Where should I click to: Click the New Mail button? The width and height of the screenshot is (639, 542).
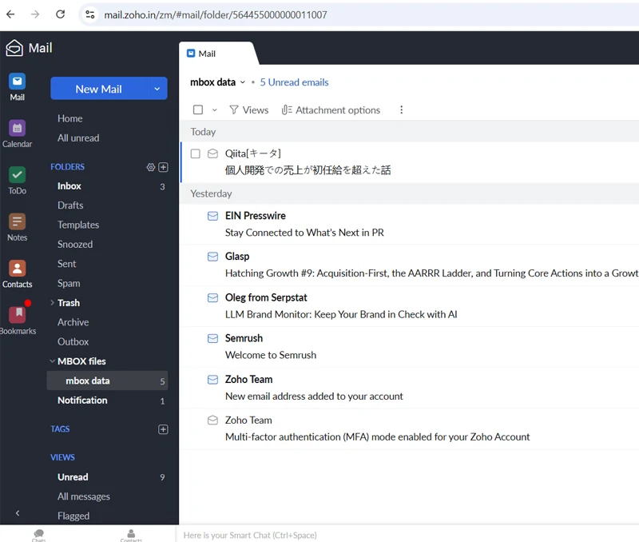pos(98,89)
